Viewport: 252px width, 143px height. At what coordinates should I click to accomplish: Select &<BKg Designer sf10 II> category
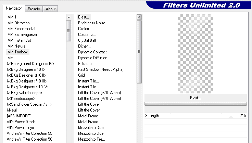(26, 75)
